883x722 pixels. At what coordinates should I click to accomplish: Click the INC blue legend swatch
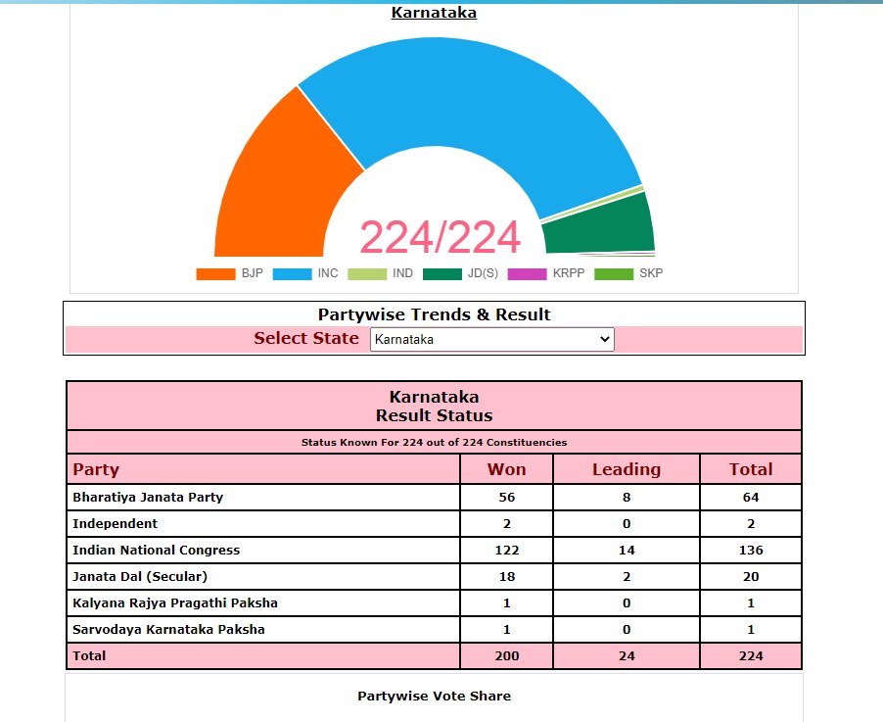click(x=292, y=274)
